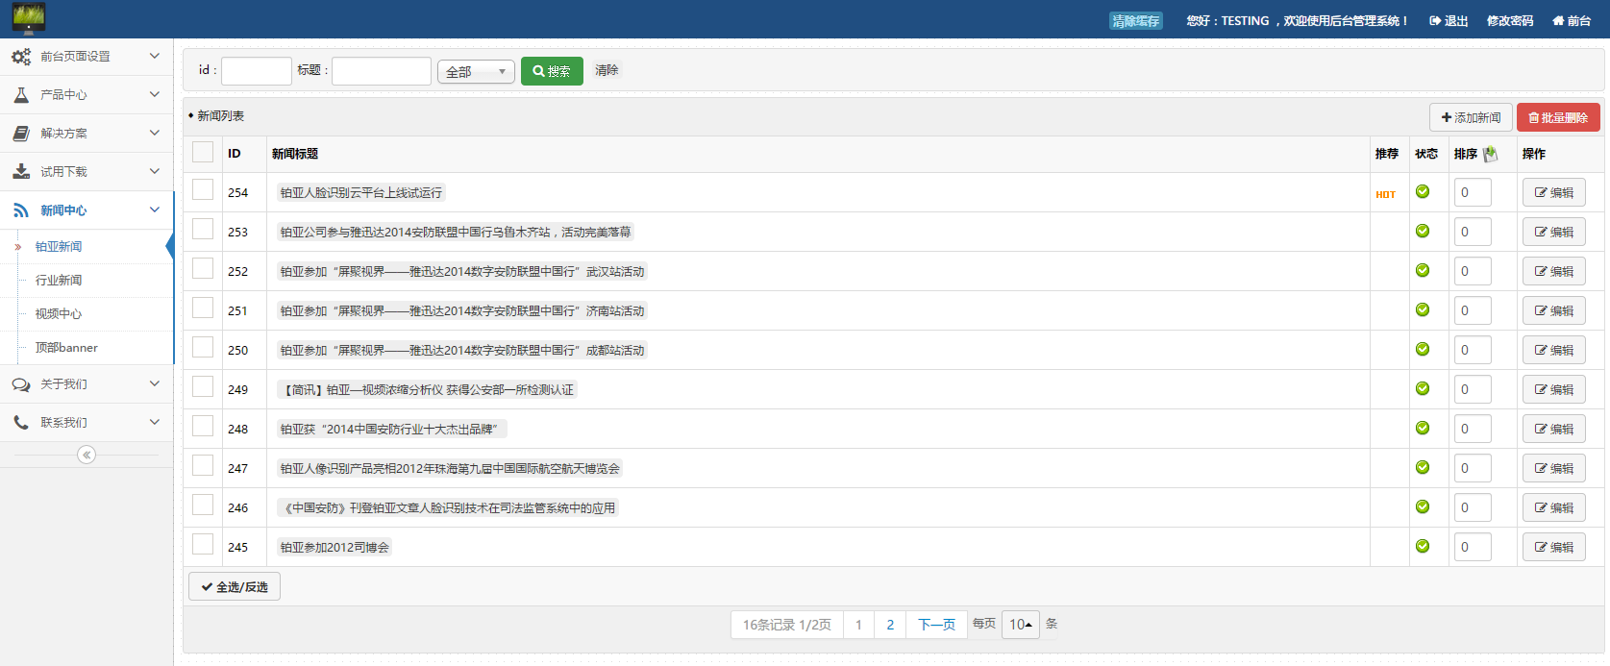Click 编辑 for news ID 254
Image resolution: width=1610 pixels, height=666 pixels.
click(1553, 192)
